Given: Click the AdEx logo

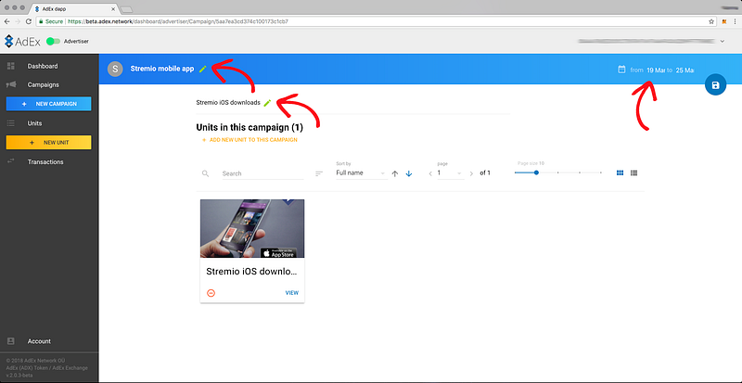Looking at the screenshot, I should [x=22, y=41].
